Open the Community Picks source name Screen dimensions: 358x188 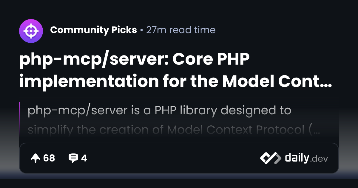tap(93, 30)
